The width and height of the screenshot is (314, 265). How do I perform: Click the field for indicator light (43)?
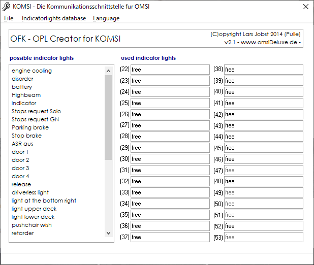pos(264,125)
